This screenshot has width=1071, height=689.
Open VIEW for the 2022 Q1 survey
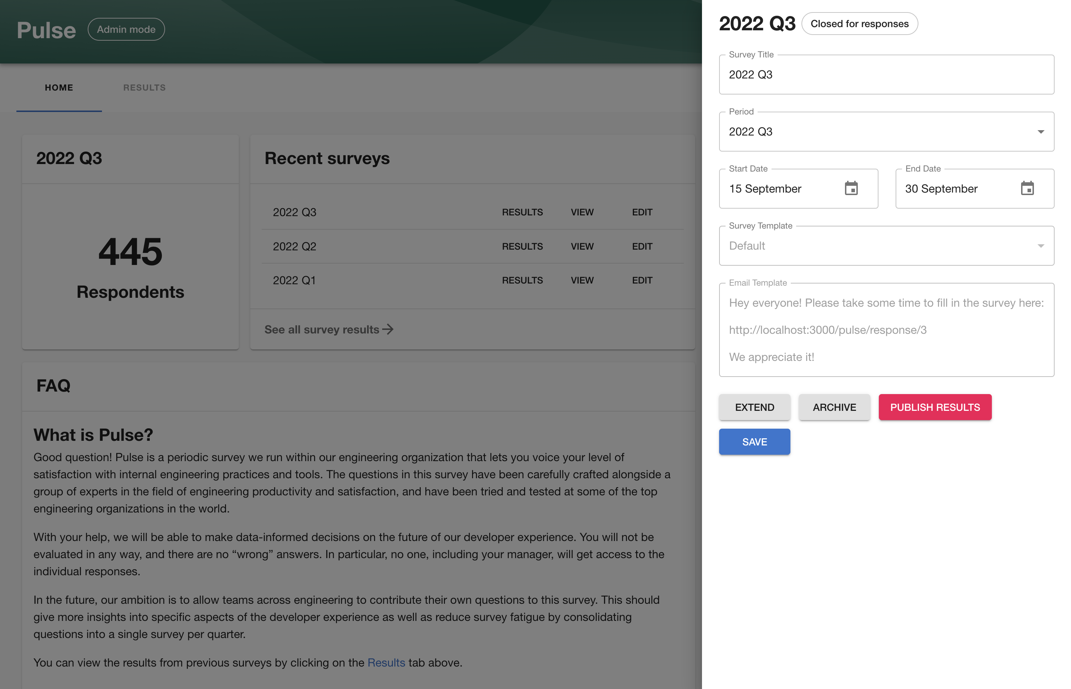point(582,281)
